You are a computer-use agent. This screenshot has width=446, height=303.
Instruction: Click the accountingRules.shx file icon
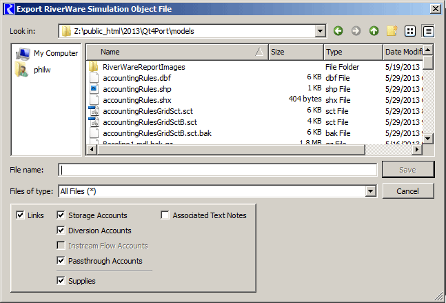(x=94, y=100)
